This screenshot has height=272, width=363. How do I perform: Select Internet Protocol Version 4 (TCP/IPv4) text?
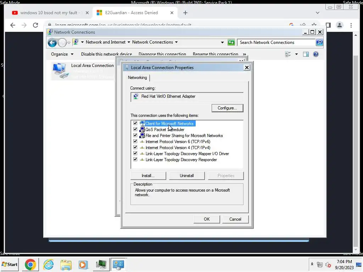(x=178, y=148)
